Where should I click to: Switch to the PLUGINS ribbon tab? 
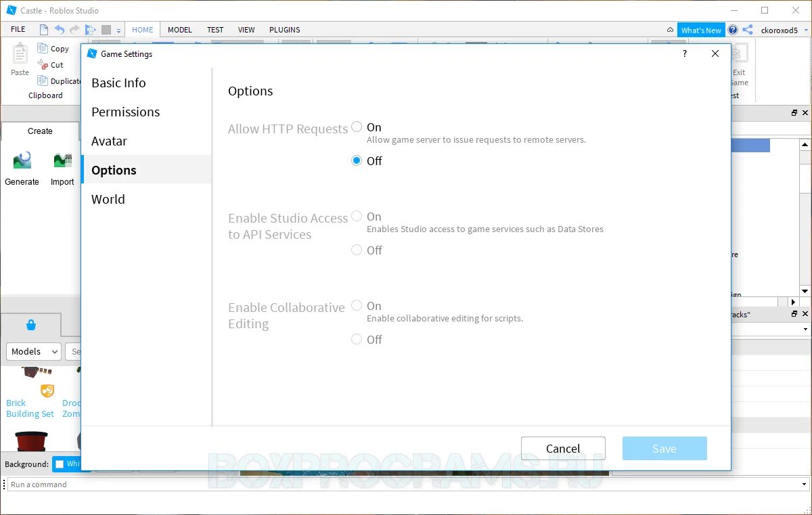[x=285, y=30]
